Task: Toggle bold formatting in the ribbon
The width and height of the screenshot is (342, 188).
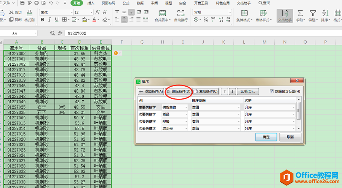Action: [43, 20]
